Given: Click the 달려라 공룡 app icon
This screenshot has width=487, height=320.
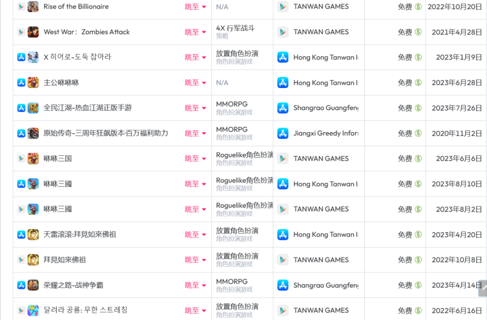Looking at the screenshot, I should [33, 311].
